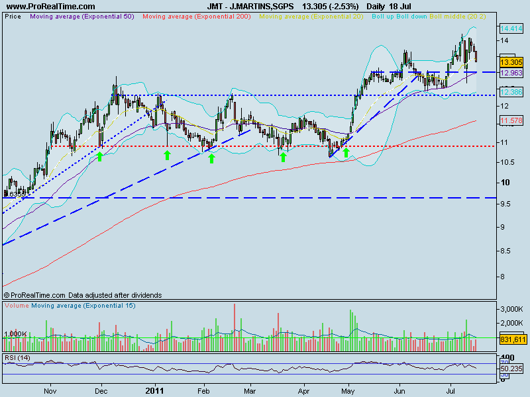The width and height of the screenshot is (530, 397).
Task: Select the Boll up legend entry
Action: (384, 16)
